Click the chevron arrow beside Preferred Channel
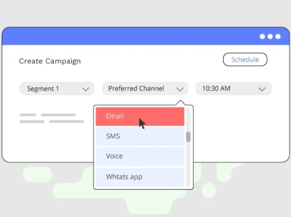291x217 pixels. coord(180,89)
